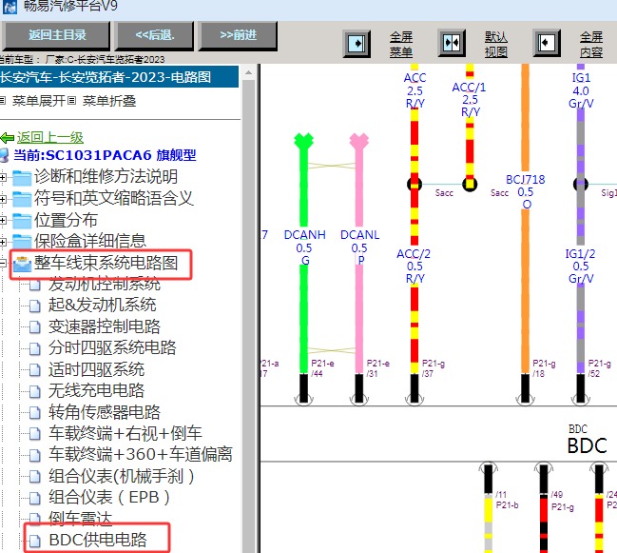Viewport: 617px width, 553px height.
Task: Click the sidebar scrollbar up arrow
Action: point(248,73)
